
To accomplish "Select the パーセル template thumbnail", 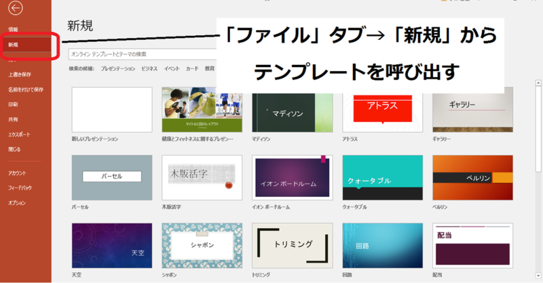I will [x=112, y=177].
